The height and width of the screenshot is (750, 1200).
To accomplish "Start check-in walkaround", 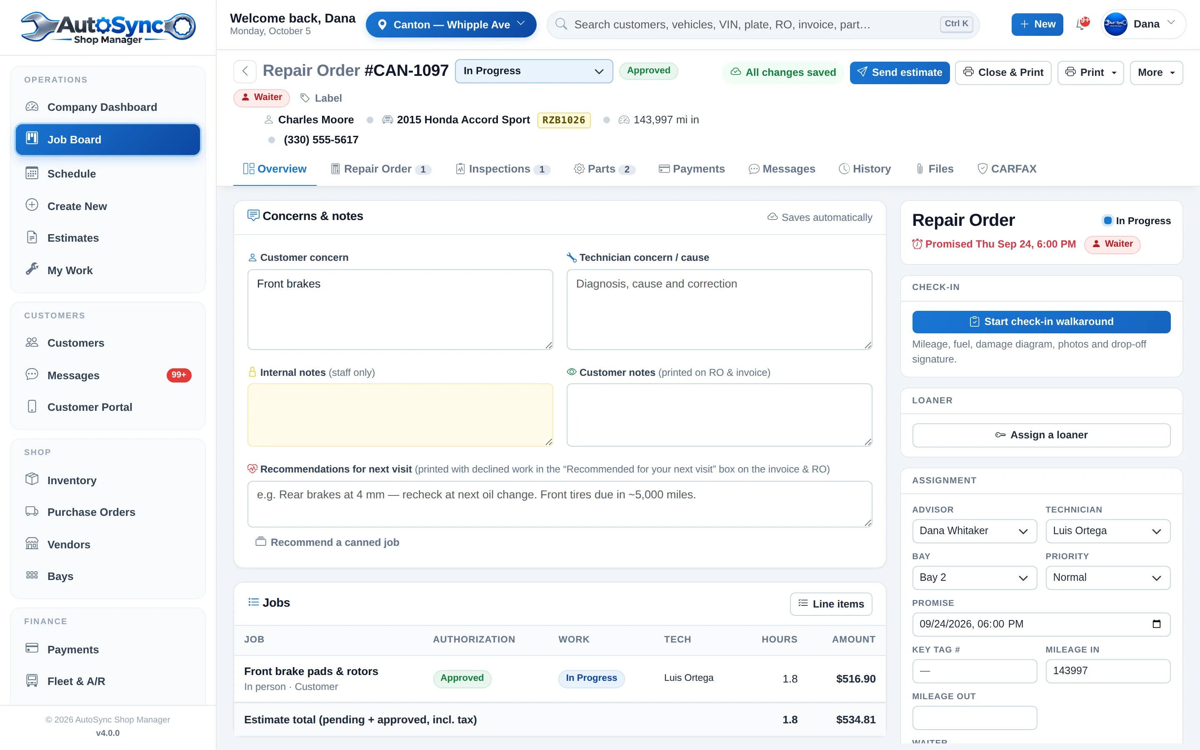I will [1041, 322].
